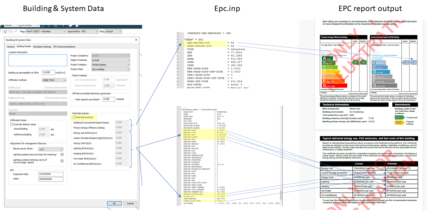This screenshot has width=427, height=210.
Task: Tick Override default values checkbox
Action: pyautogui.click(x=12, y=124)
